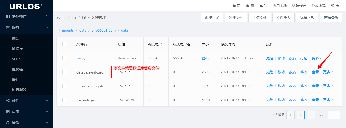Go to previous page arrow in pagination
This screenshot has width=346, height=128.
(x=290, y=115)
